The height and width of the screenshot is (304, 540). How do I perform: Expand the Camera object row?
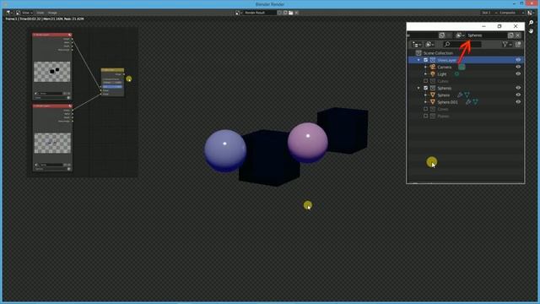pyautogui.click(x=425, y=67)
